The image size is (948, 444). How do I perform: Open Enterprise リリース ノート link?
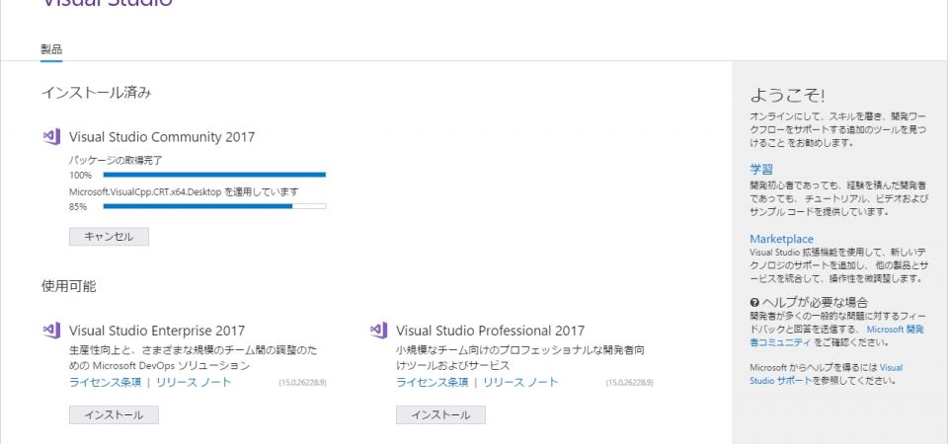(x=194, y=383)
